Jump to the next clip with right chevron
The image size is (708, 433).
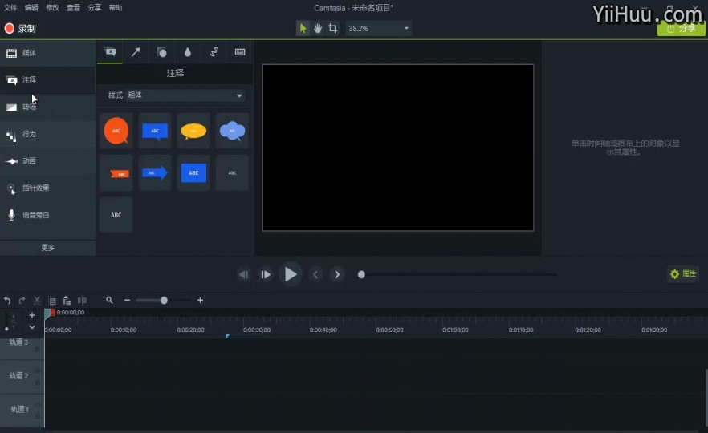[337, 275]
